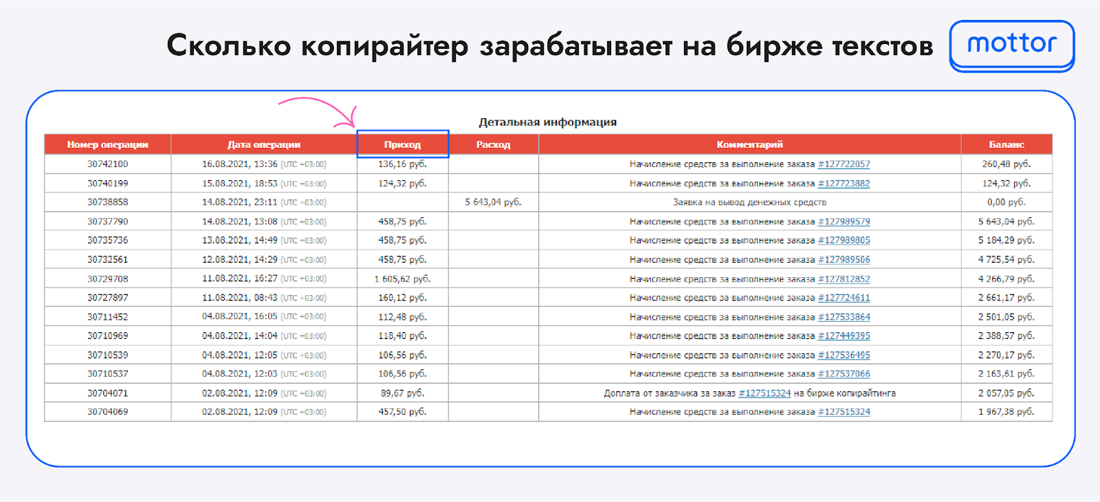Open order link #127724611
Viewport: 1100px width, 502px height.
[844, 298]
